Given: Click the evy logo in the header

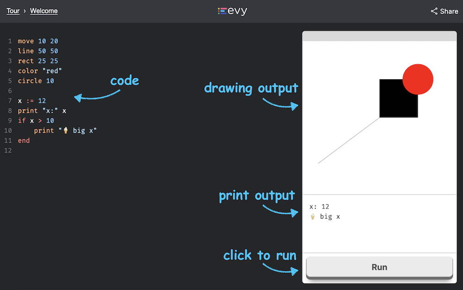Looking at the screenshot, I should [x=232, y=11].
